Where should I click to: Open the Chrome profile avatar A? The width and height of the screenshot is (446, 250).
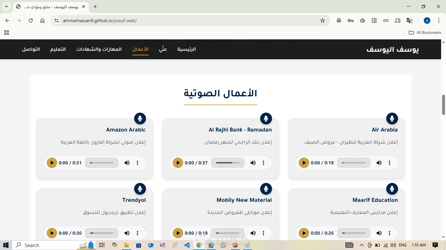click(x=427, y=21)
